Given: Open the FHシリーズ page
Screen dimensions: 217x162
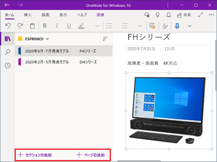Looking at the screenshot, I should point(93,51).
